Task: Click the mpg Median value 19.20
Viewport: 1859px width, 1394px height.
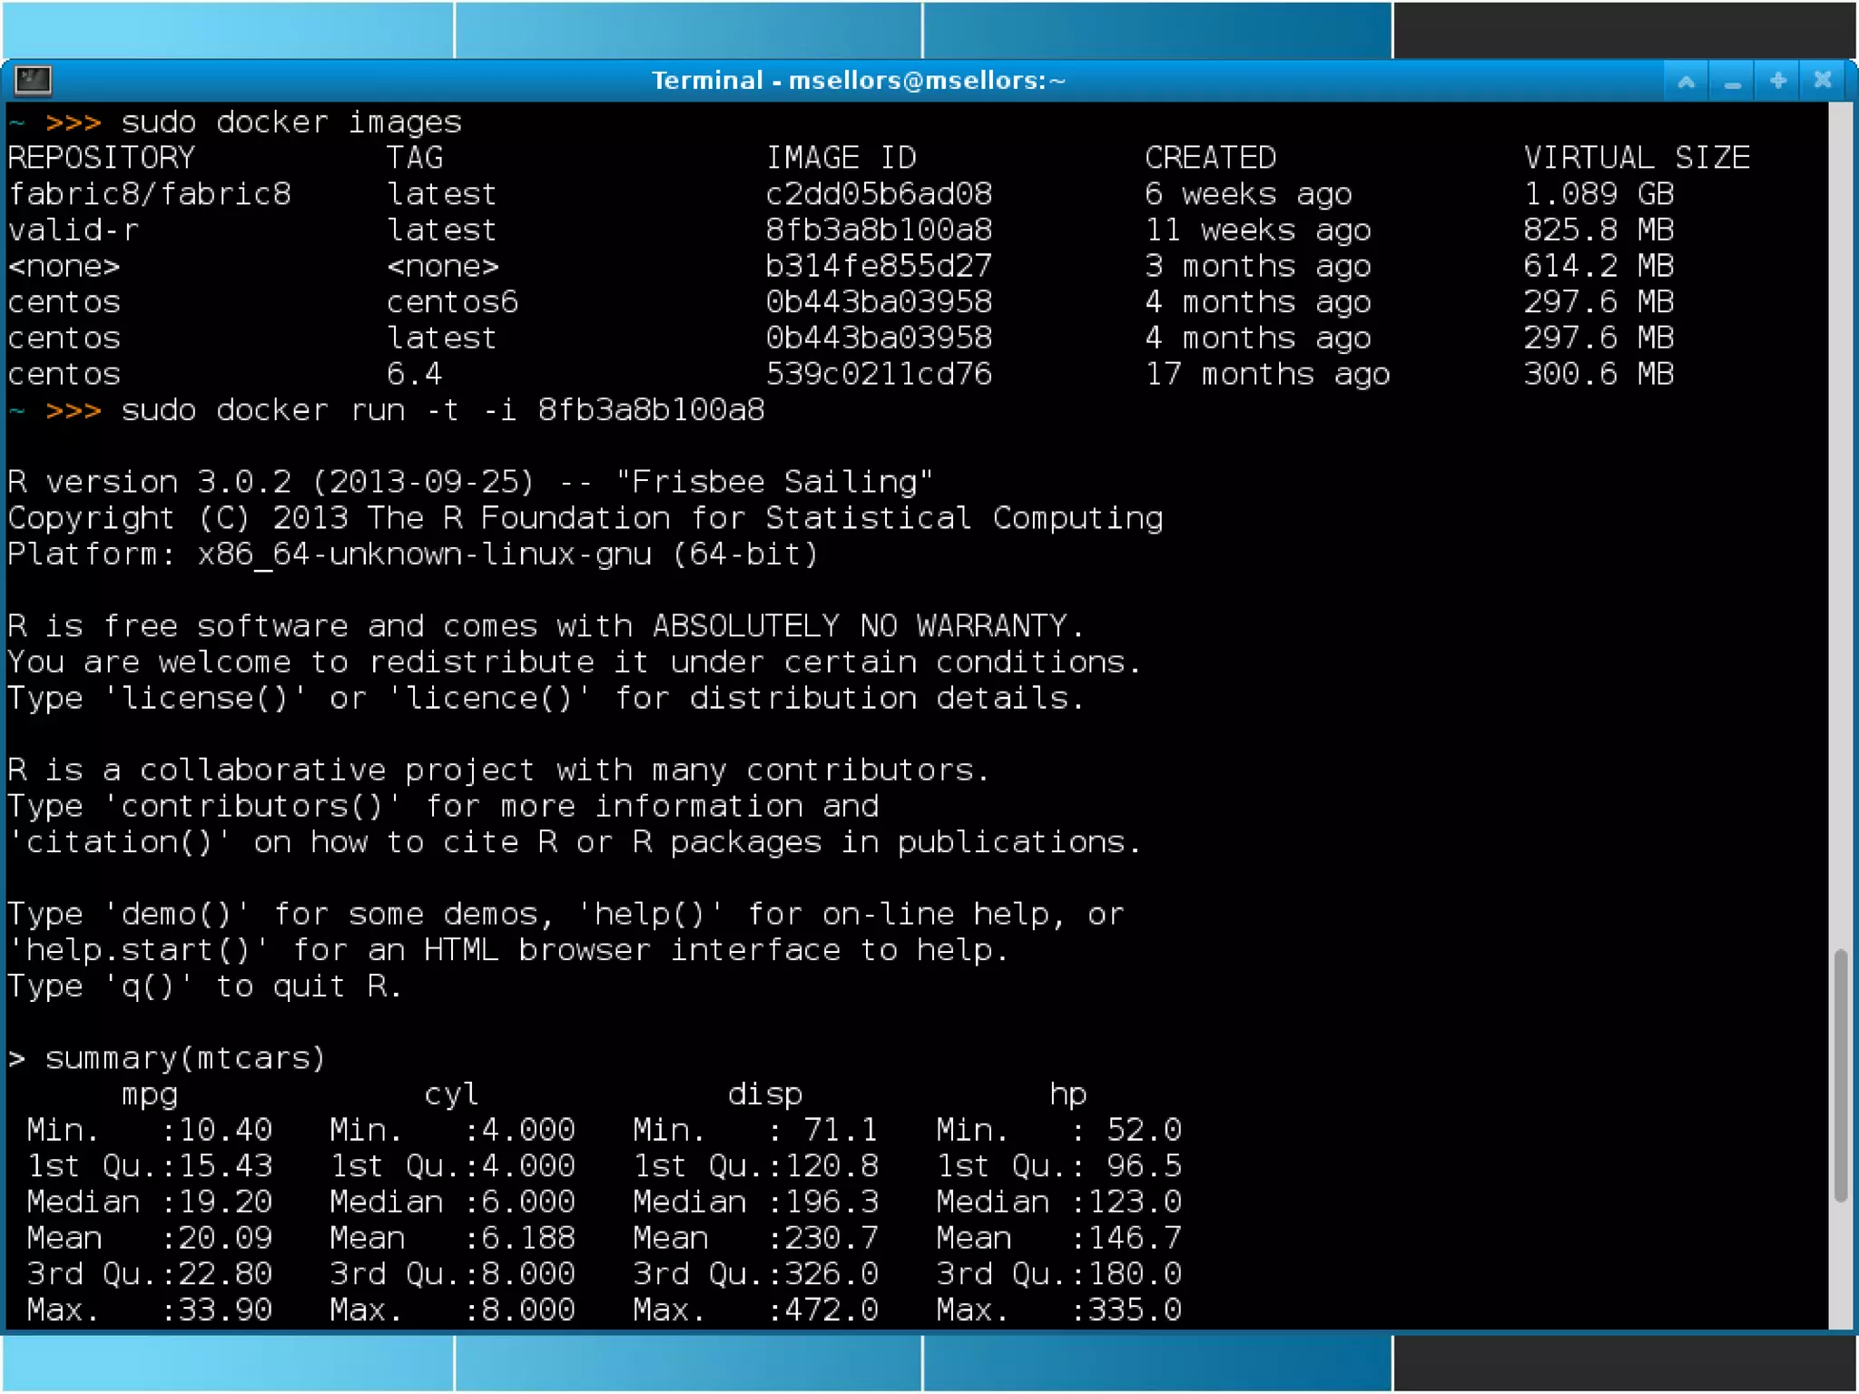Action: pyautogui.click(x=225, y=1203)
